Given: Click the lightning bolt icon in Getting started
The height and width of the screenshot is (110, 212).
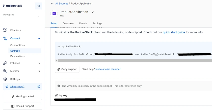Looking at the screenshot, I should [13, 96].
